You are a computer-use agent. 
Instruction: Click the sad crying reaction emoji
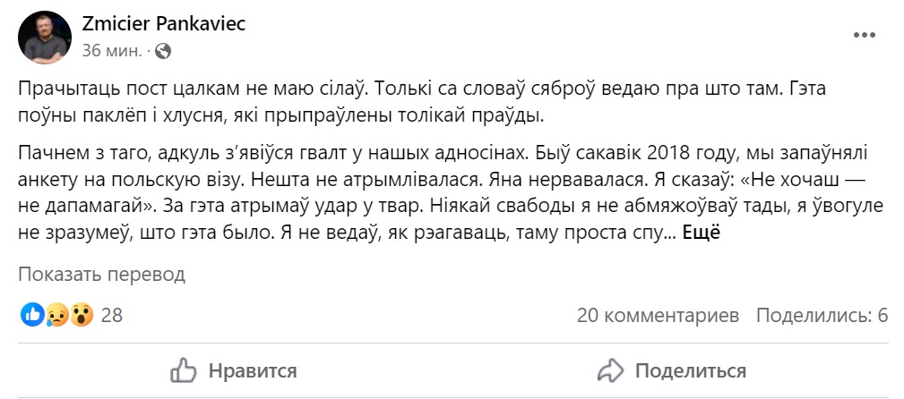(57, 315)
